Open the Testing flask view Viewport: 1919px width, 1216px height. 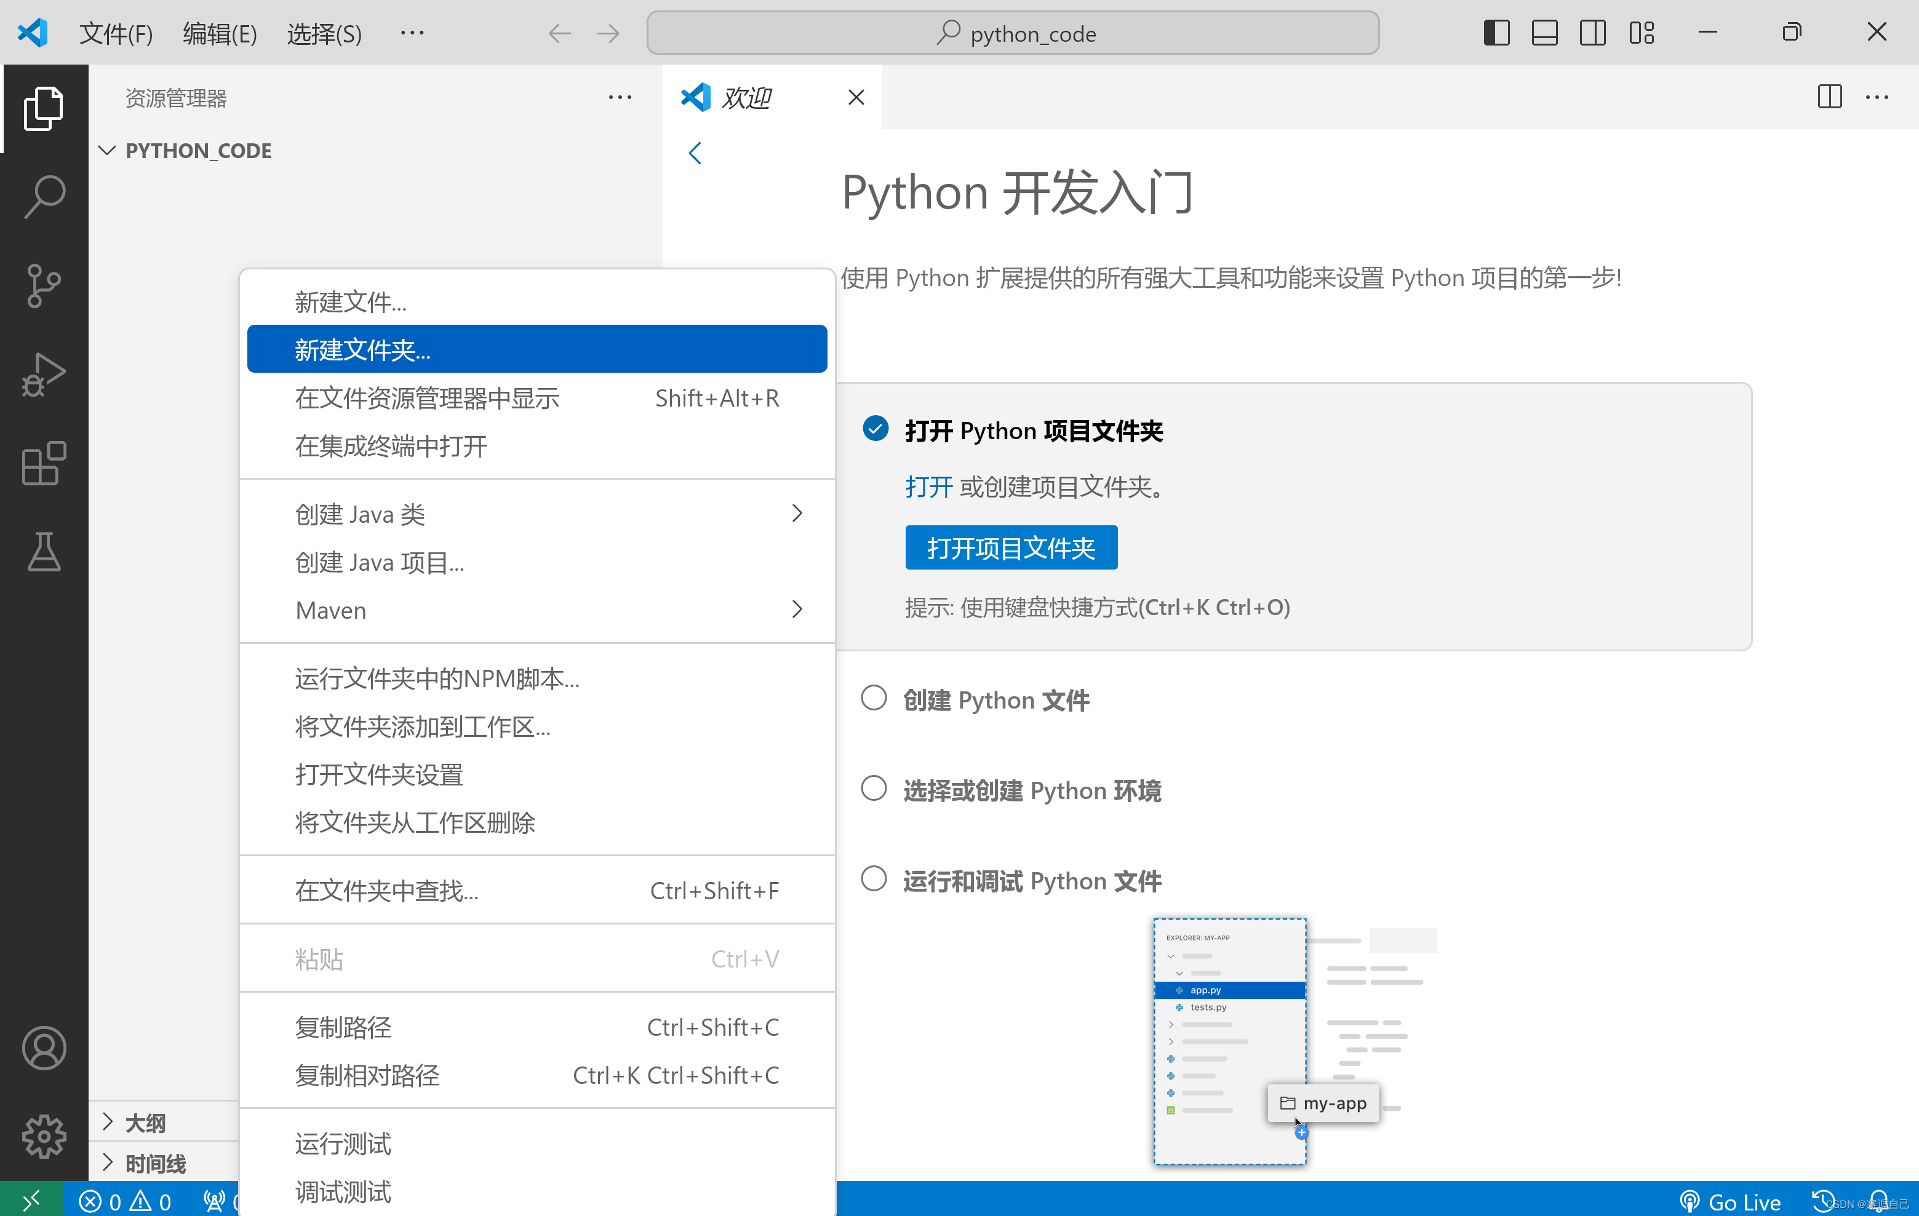(x=44, y=552)
